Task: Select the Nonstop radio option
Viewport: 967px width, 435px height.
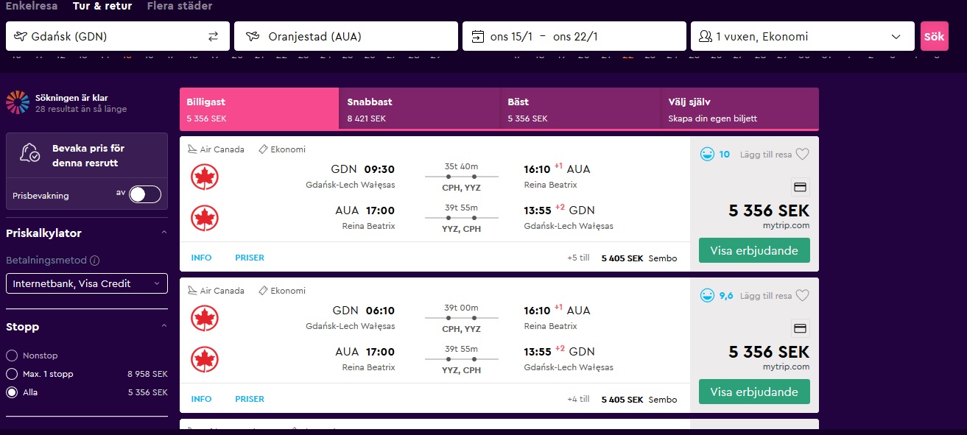Action: (x=12, y=356)
